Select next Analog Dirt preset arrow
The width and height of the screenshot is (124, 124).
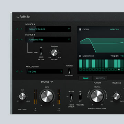pos(22,71)
